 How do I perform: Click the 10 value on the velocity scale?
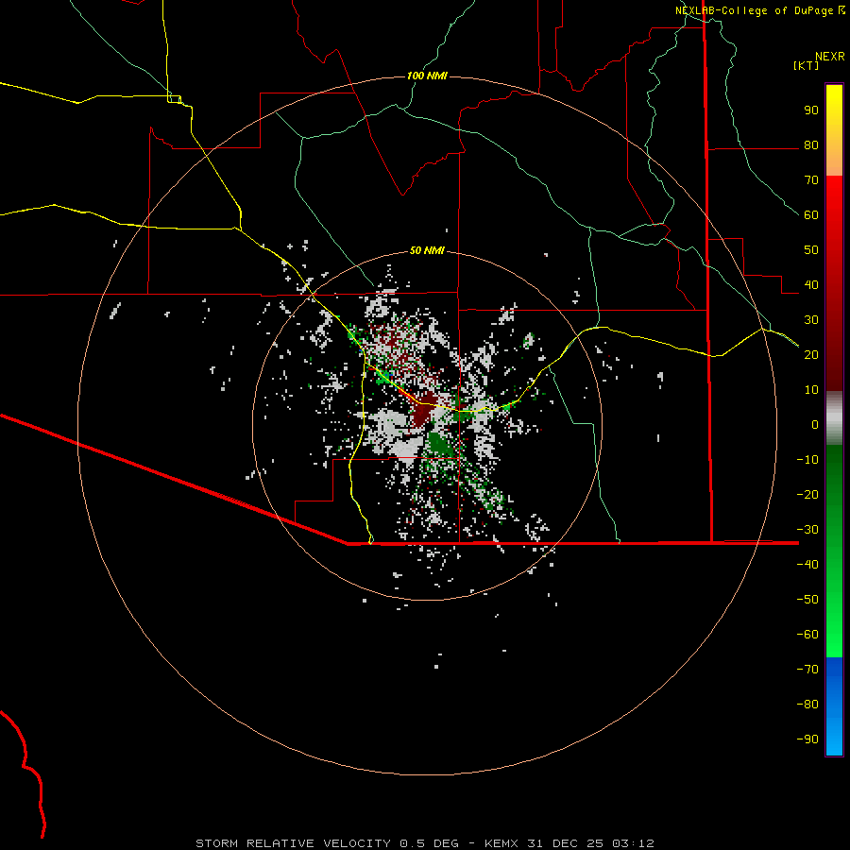coord(811,390)
